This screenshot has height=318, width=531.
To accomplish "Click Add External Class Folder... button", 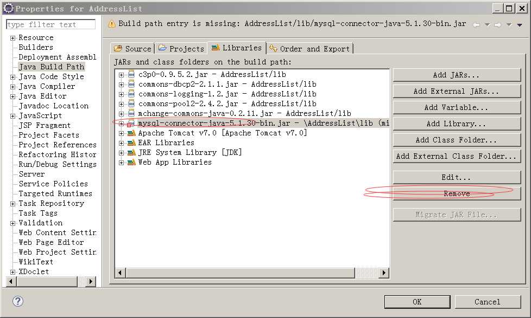I will [457, 156].
